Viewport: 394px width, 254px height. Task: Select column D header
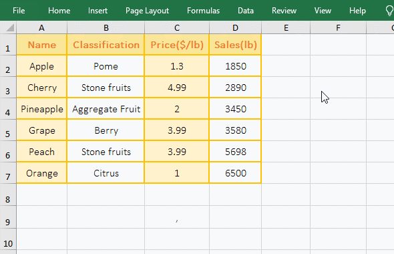(235, 27)
